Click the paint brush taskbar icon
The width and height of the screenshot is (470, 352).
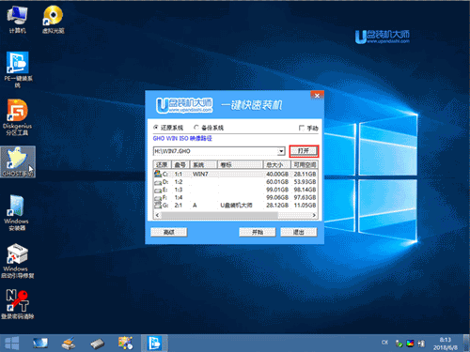click(x=69, y=343)
